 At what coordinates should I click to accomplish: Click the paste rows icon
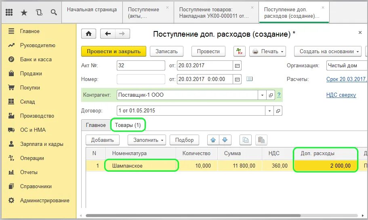point(261,140)
